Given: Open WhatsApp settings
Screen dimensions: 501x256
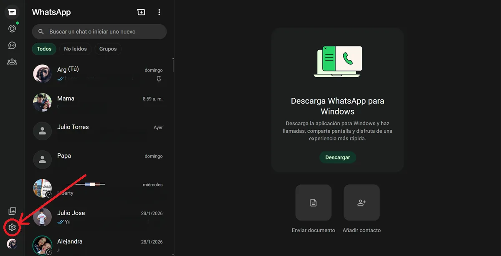Looking at the screenshot, I should (x=12, y=228).
